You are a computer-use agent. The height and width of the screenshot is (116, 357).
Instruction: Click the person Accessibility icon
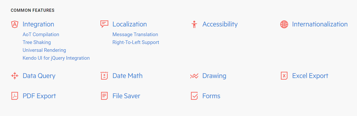pyautogui.click(x=194, y=24)
